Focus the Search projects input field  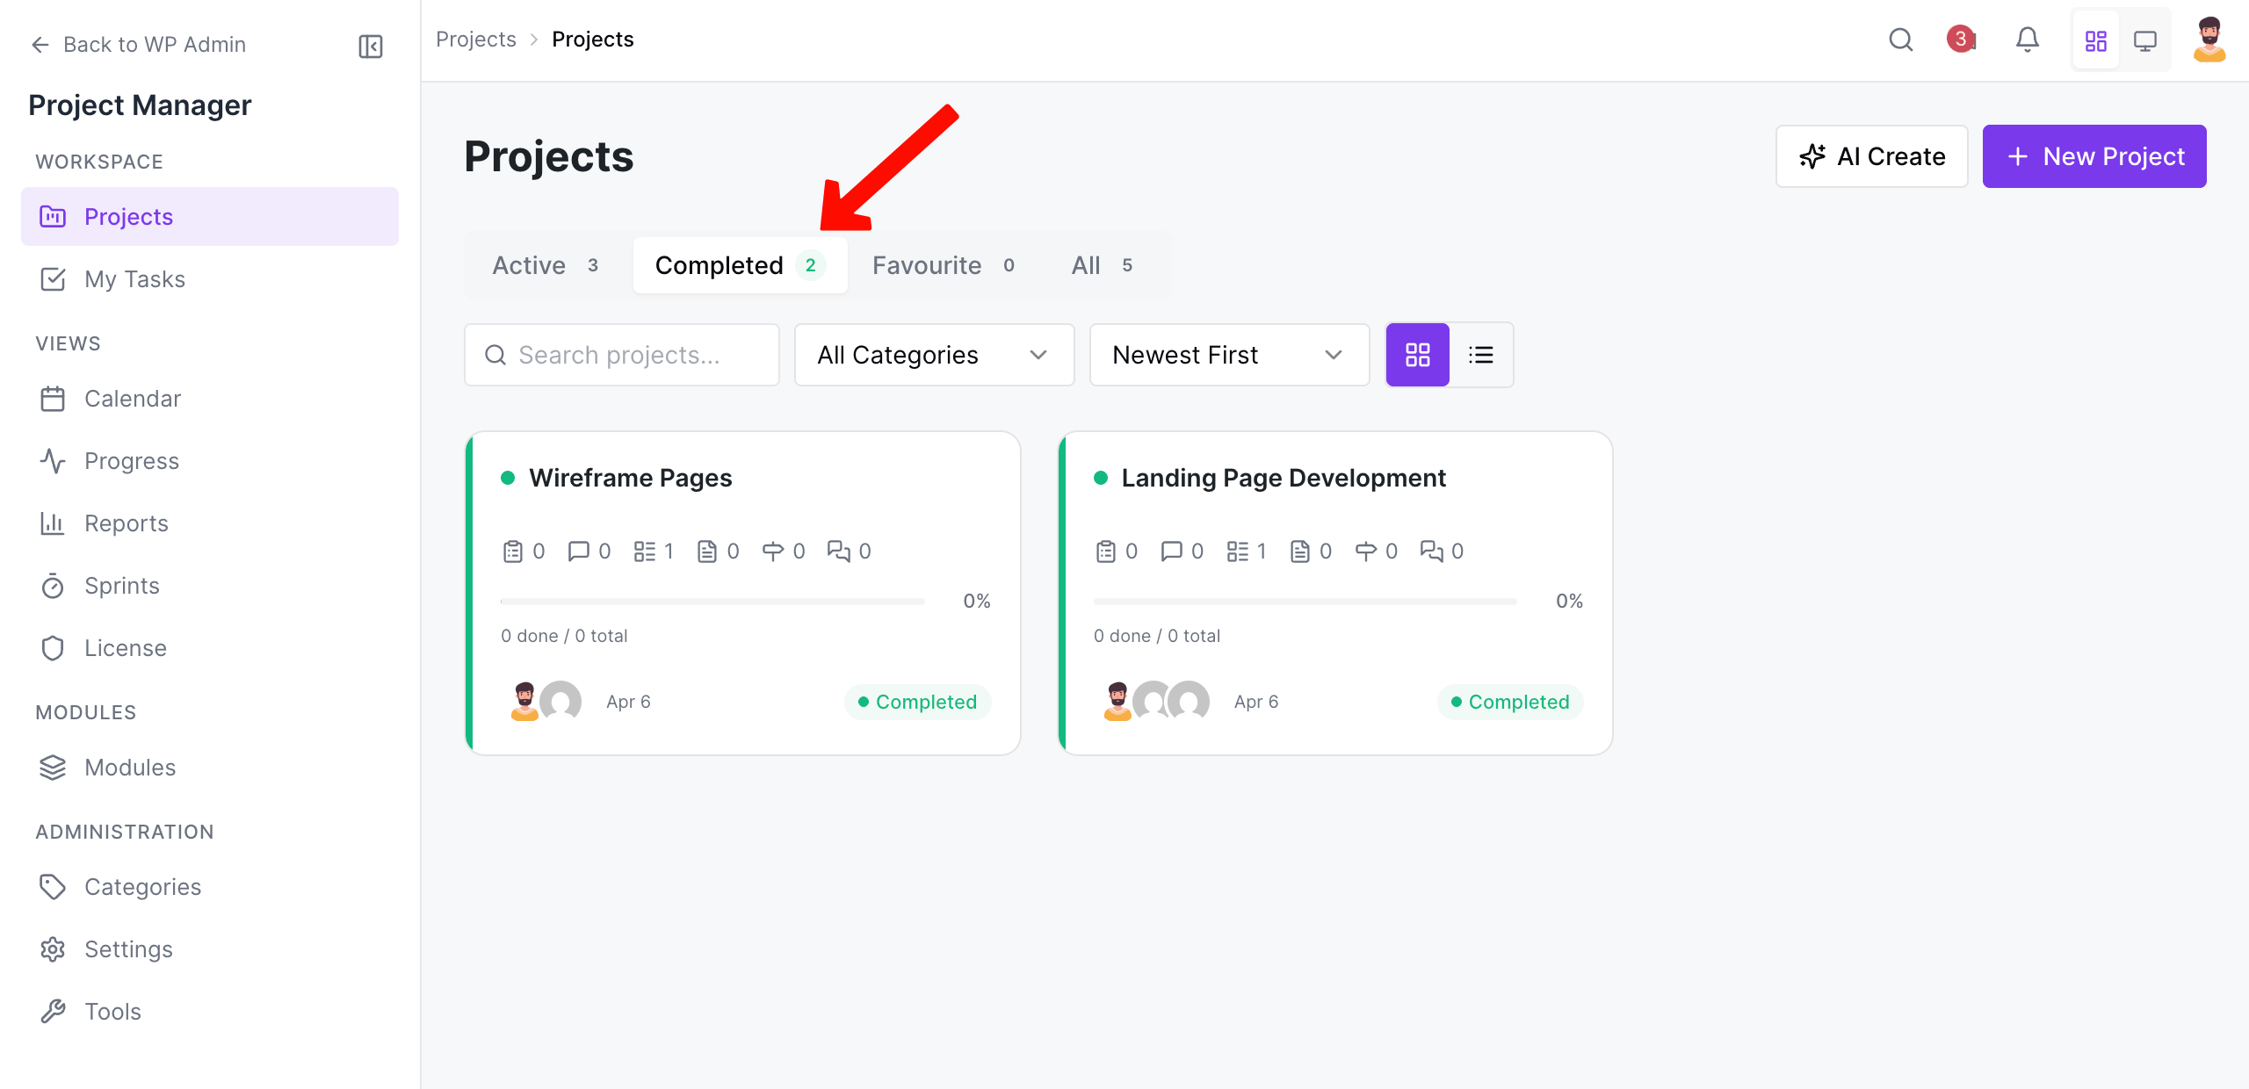(x=622, y=355)
